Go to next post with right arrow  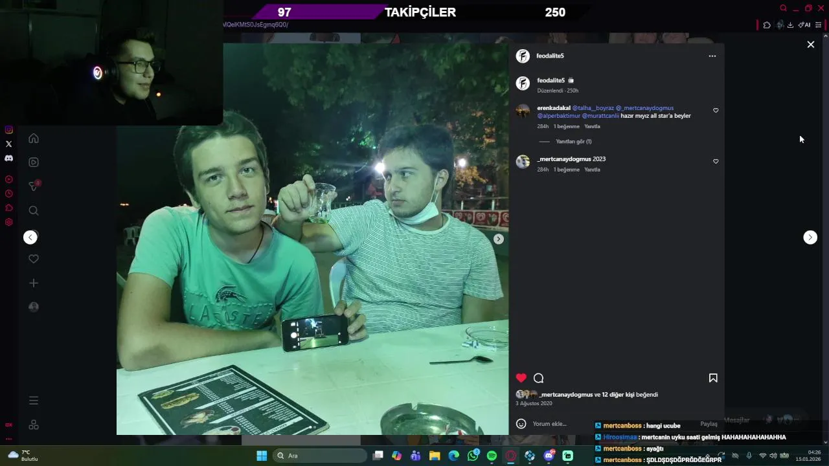point(810,238)
